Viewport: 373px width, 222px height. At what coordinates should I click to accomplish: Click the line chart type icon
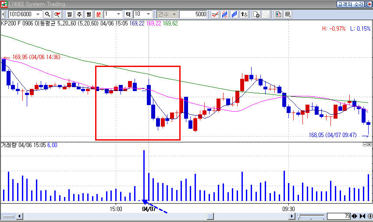click(x=215, y=14)
